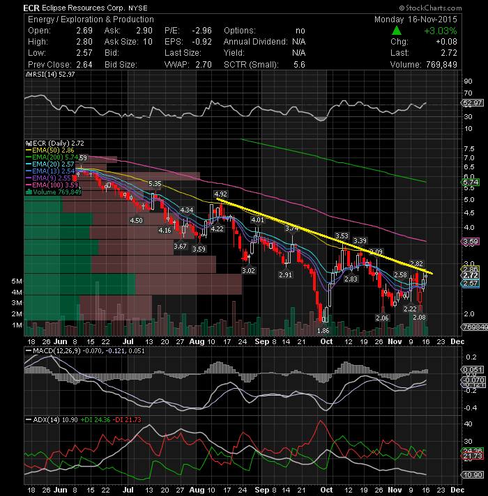
Task: Click the 3.53 October high label
Action: [x=342, y=235]
